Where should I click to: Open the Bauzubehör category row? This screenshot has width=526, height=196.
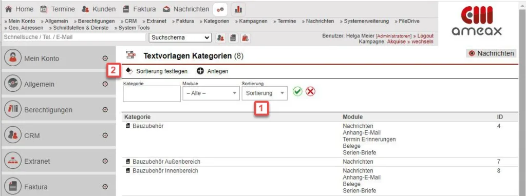click(320, 140)
